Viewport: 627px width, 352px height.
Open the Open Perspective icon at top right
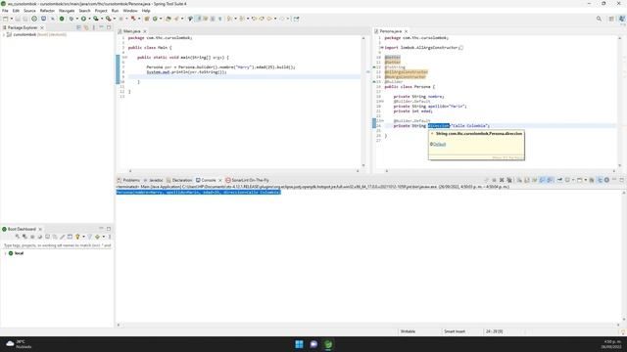click(611, 19)
